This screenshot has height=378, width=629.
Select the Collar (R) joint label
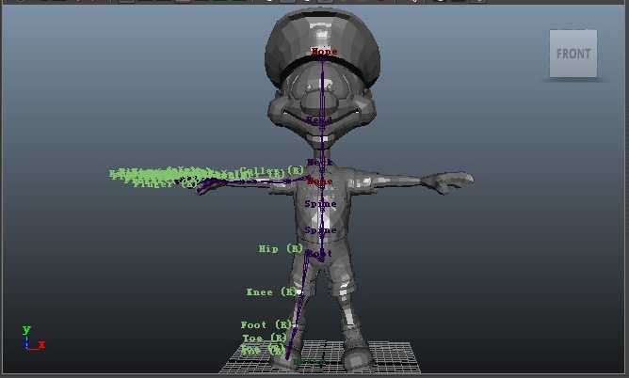pos(272,171)
